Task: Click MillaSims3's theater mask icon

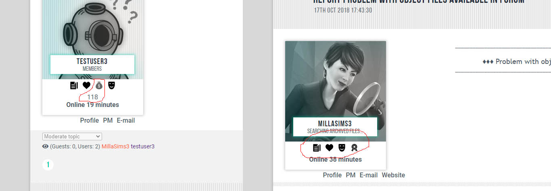Action: [x=342, y=148]
